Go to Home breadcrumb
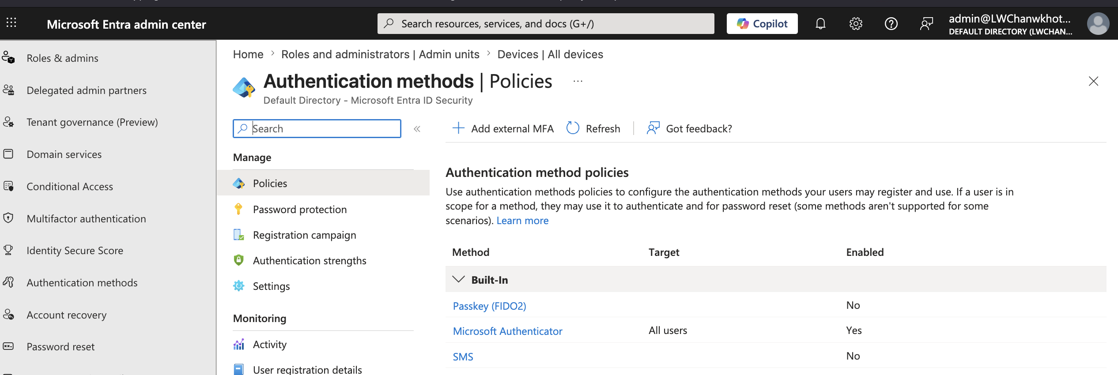 pos(248,54)
